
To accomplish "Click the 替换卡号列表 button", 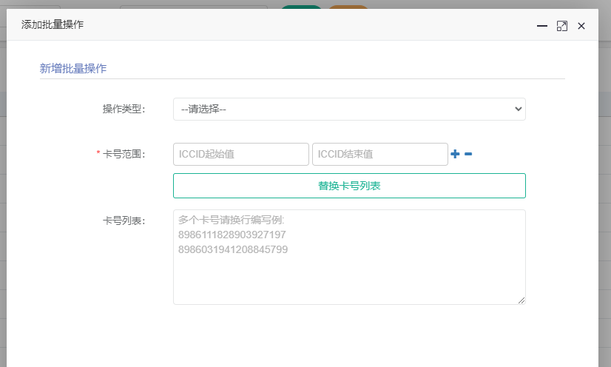I will coord(349,186).
